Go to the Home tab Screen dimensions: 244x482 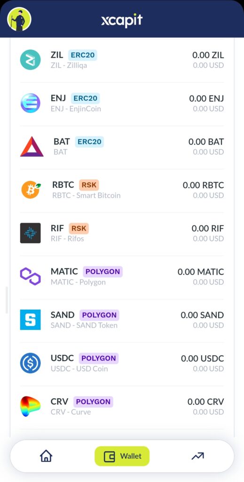tap(46, 456)
